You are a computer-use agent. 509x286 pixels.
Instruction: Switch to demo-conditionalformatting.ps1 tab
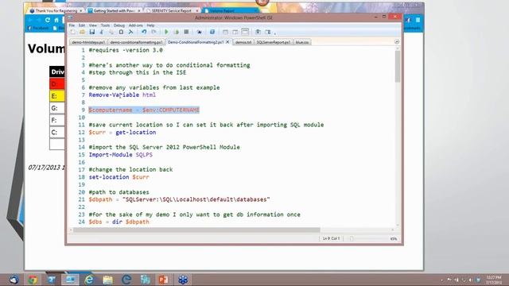[136, 42]
